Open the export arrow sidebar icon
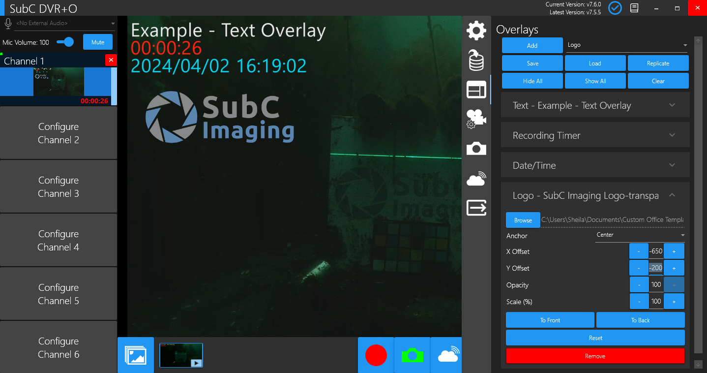 [x=476, y=208]
